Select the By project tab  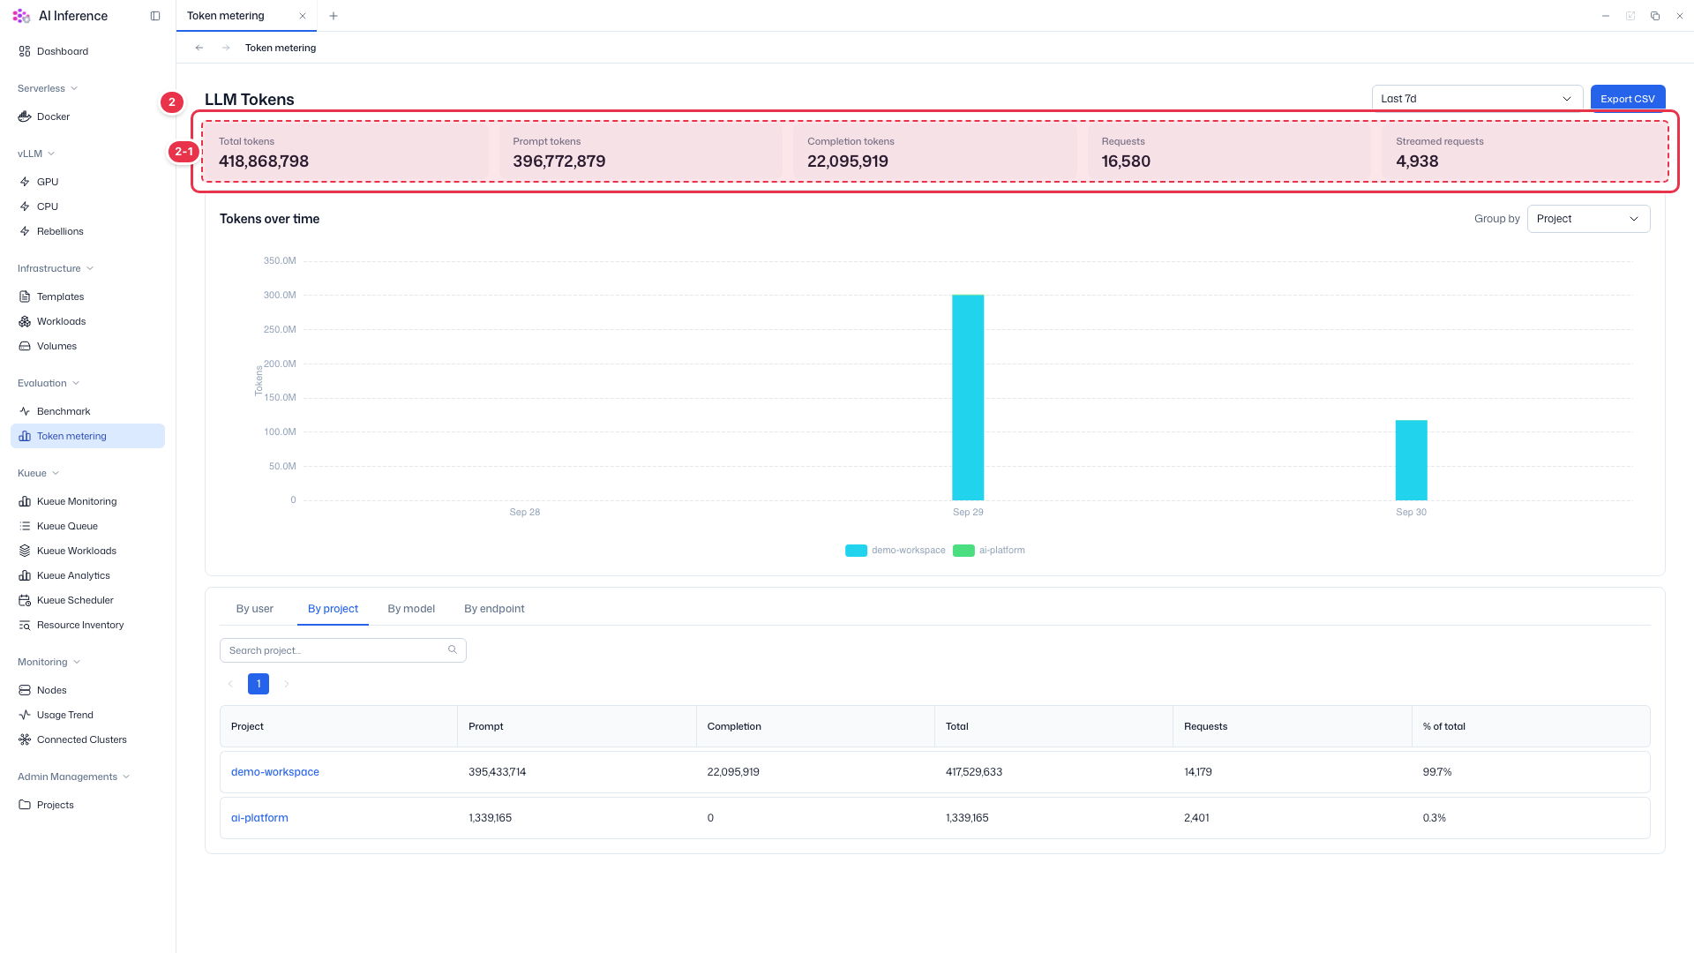[x=333, y=609]
